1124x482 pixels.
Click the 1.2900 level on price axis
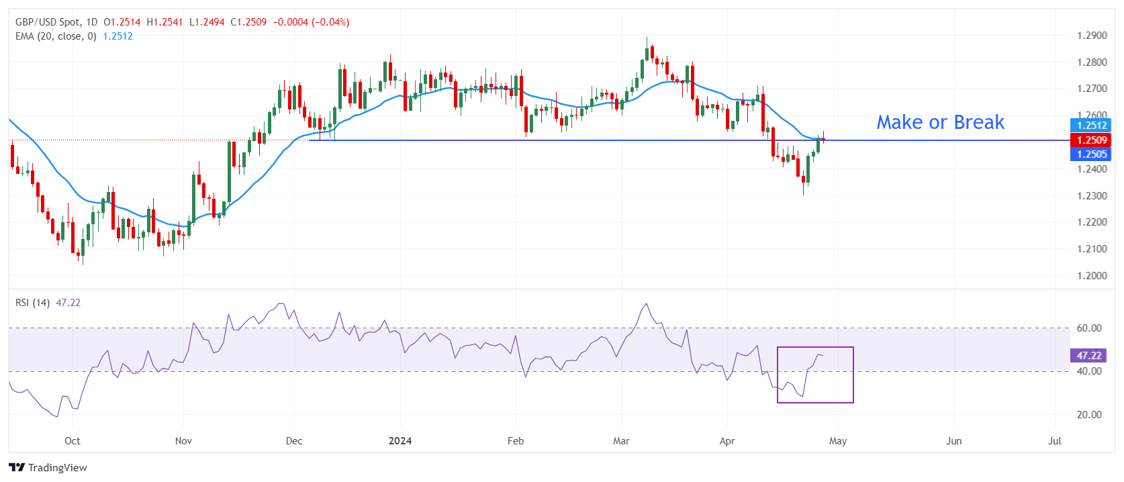(x=1092, y=36)
